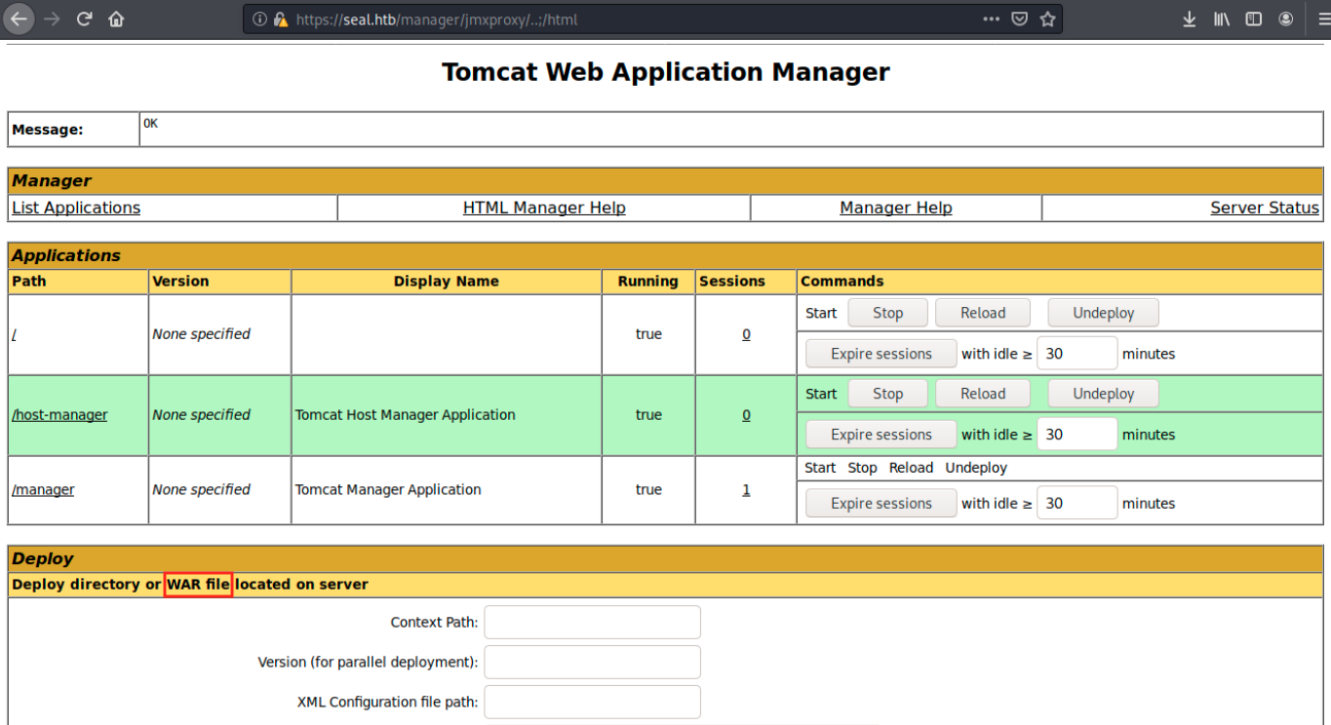Click 'true' running value for /manager
1331x725 pixels.
(x=648, y=490)
